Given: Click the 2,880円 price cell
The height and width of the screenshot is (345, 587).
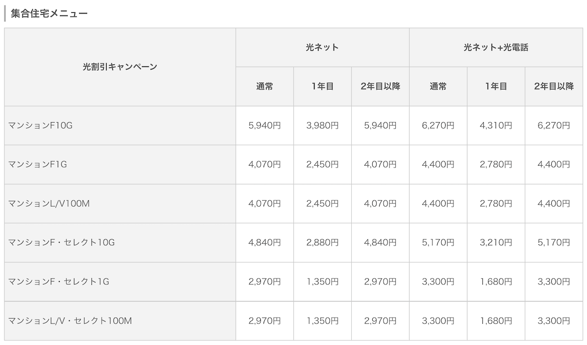Looking at the screenshot, I should click(x=322, y=243).
